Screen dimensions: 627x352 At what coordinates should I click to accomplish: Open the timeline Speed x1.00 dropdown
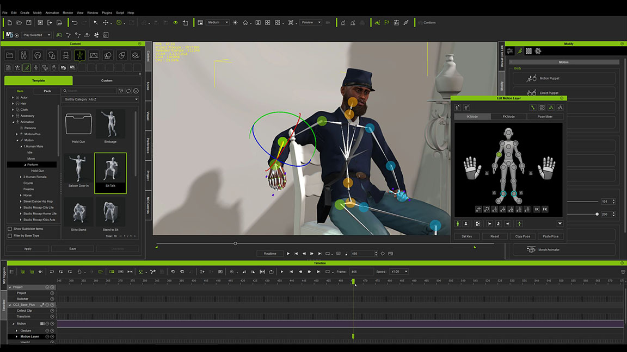click(399, 272)
